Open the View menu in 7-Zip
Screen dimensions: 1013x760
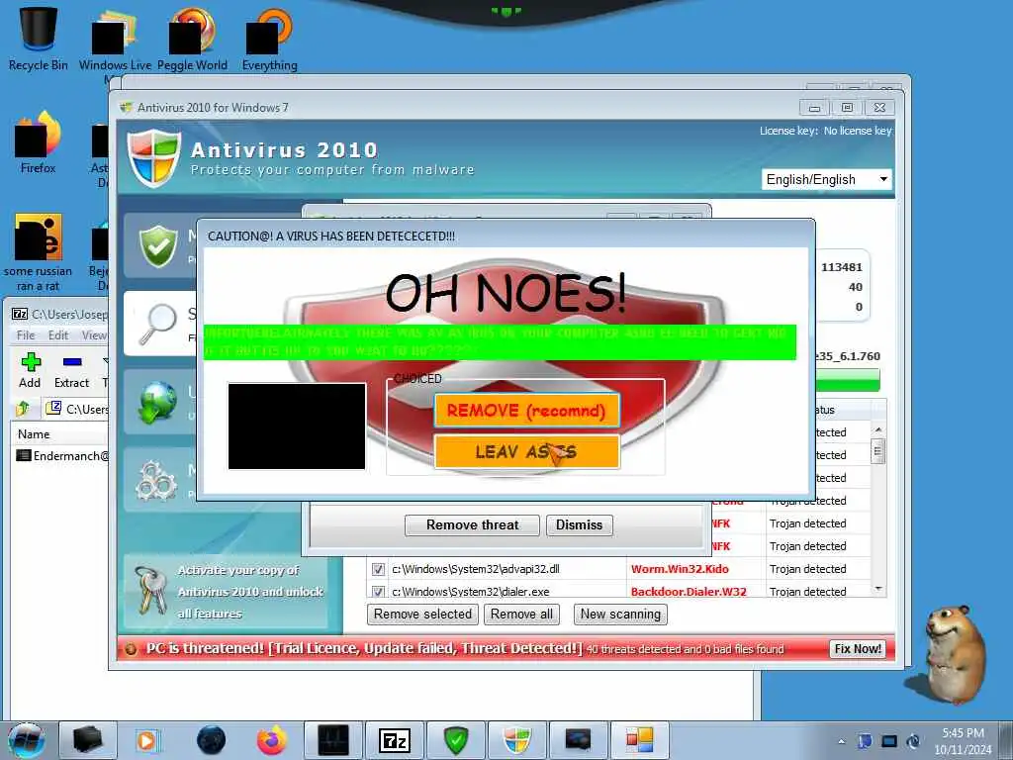tap(94, 335)
